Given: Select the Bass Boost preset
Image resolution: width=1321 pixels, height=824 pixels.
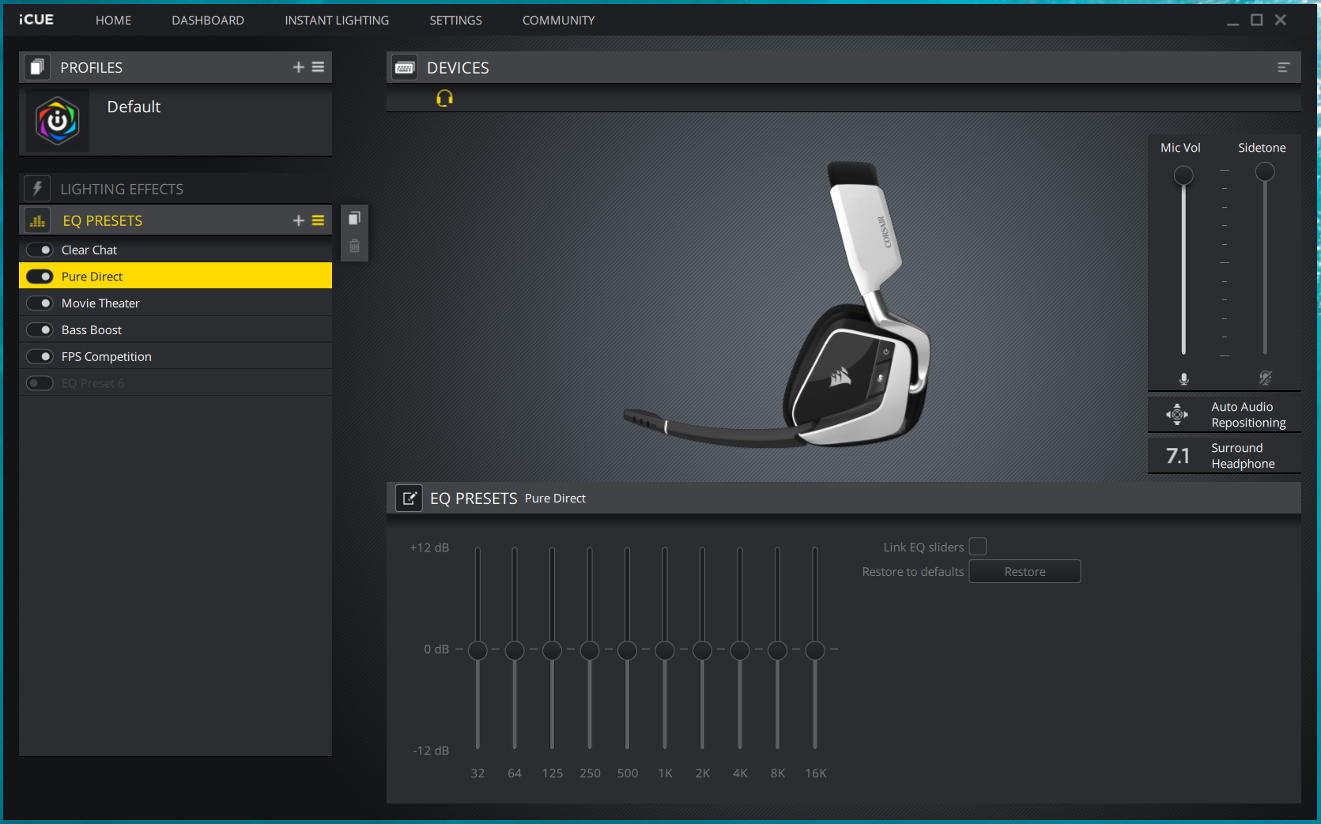Looking at the screenshot, I should [176, 330].
